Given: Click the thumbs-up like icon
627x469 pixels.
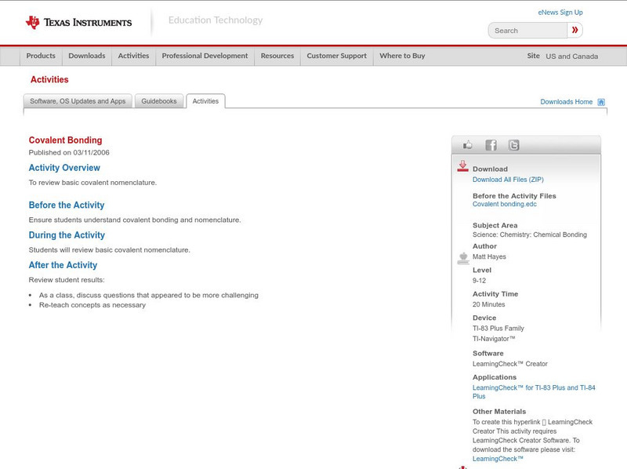Looking at the screenshot, I should tap(468, 145).
